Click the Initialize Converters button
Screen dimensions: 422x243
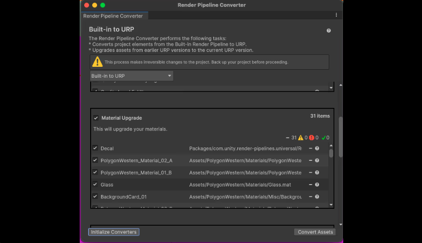pos(113,232)
